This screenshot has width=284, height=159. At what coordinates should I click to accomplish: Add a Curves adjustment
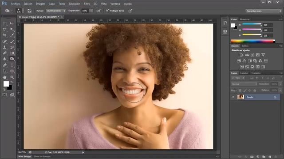coord(252,55)
